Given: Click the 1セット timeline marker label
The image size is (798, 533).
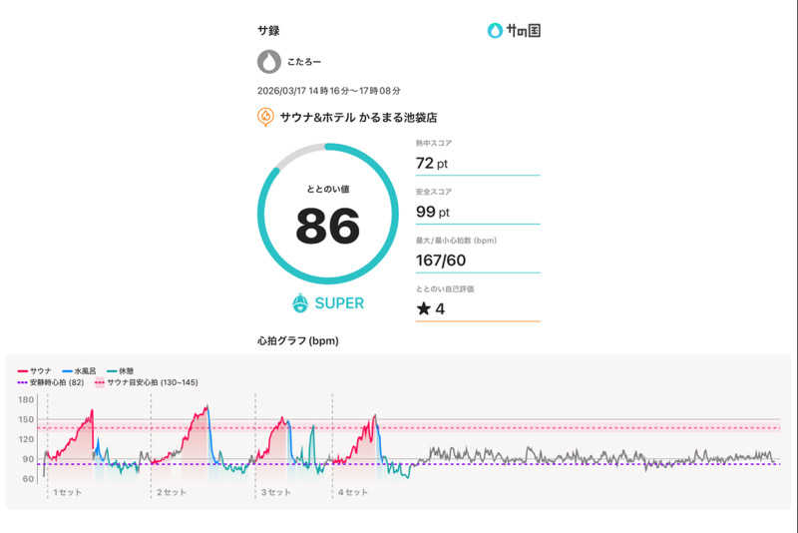Looking at the screenshot, I should click(67, 492).
